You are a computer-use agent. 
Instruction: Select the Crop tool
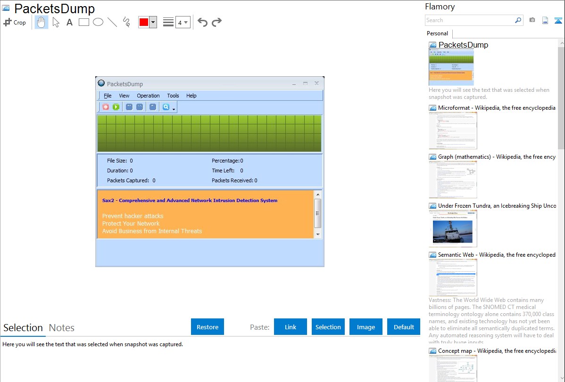15,22
